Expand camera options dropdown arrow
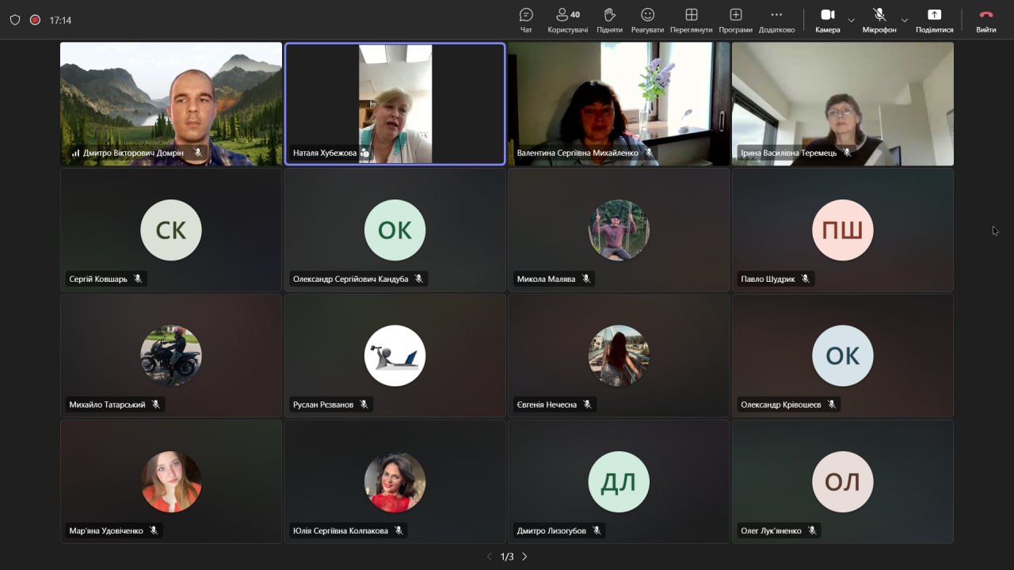This screenshot has height=570, width=1014. click(851, 20)
